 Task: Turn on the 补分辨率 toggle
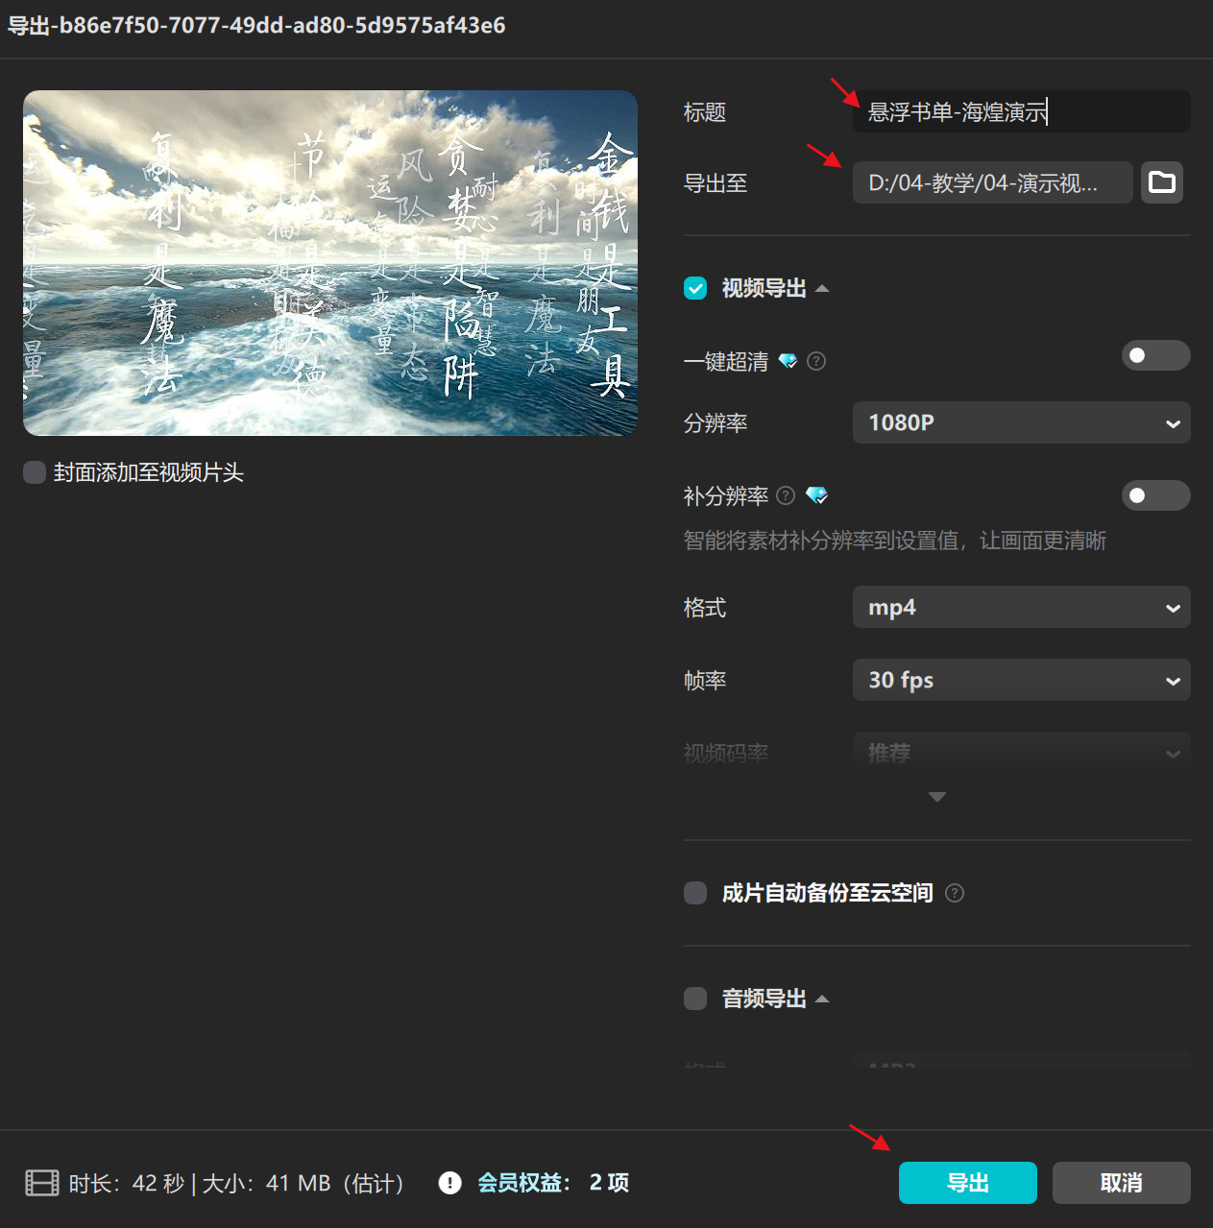coord(1155,495)
